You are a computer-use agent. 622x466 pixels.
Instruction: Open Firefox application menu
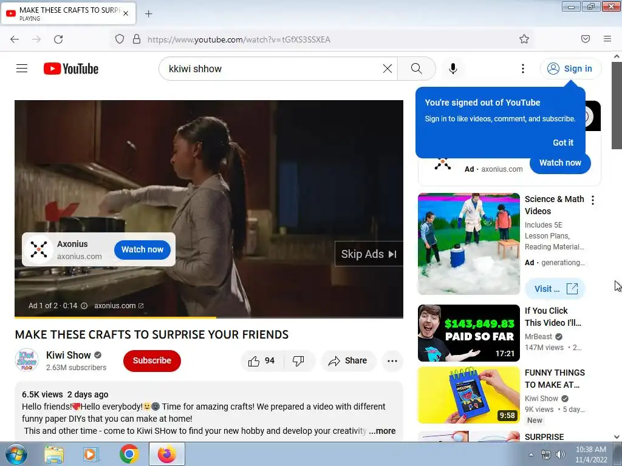point(607,39)
